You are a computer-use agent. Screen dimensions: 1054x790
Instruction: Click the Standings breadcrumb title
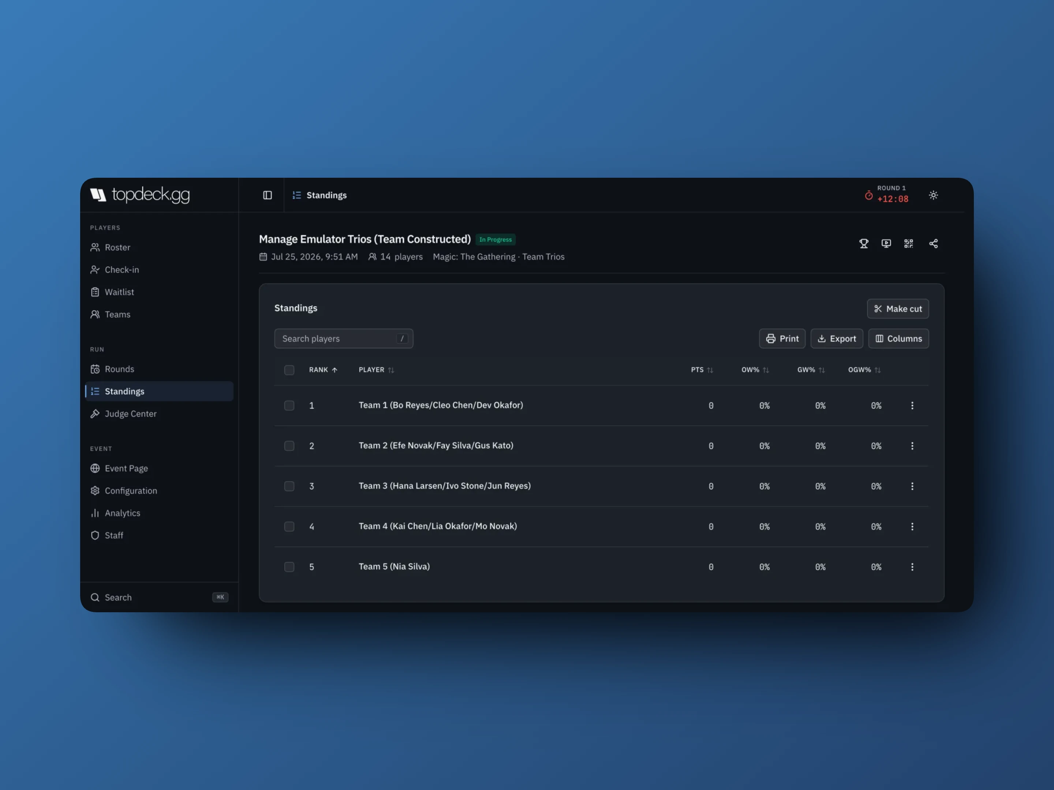coord(326,195)
